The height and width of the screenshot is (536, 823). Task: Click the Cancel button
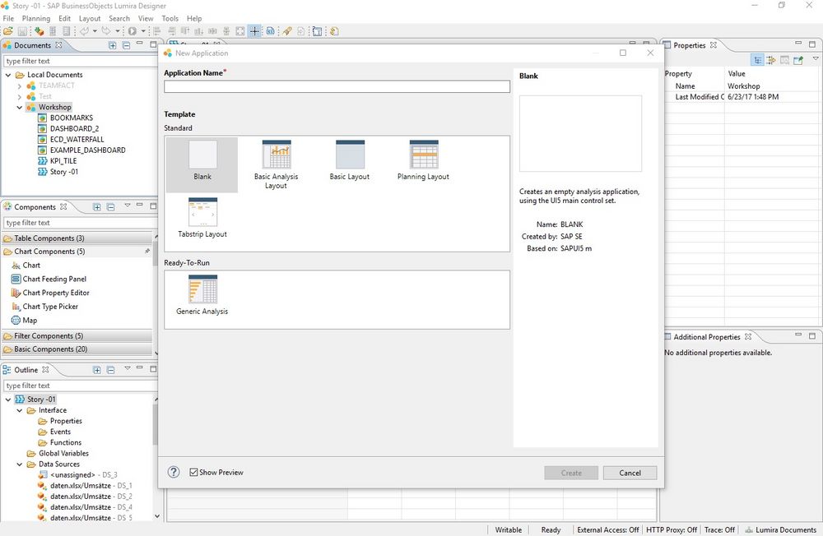630,473
